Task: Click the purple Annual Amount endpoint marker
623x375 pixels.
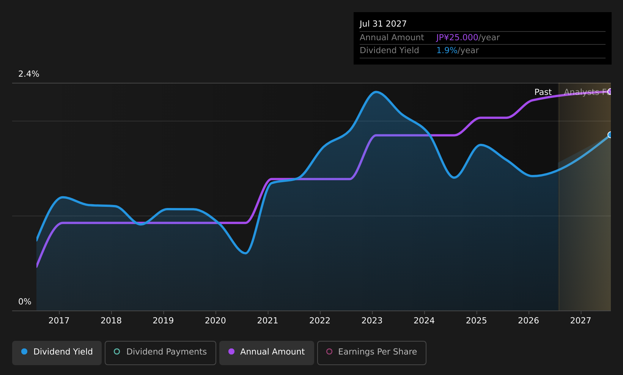Action: point(610,91)
